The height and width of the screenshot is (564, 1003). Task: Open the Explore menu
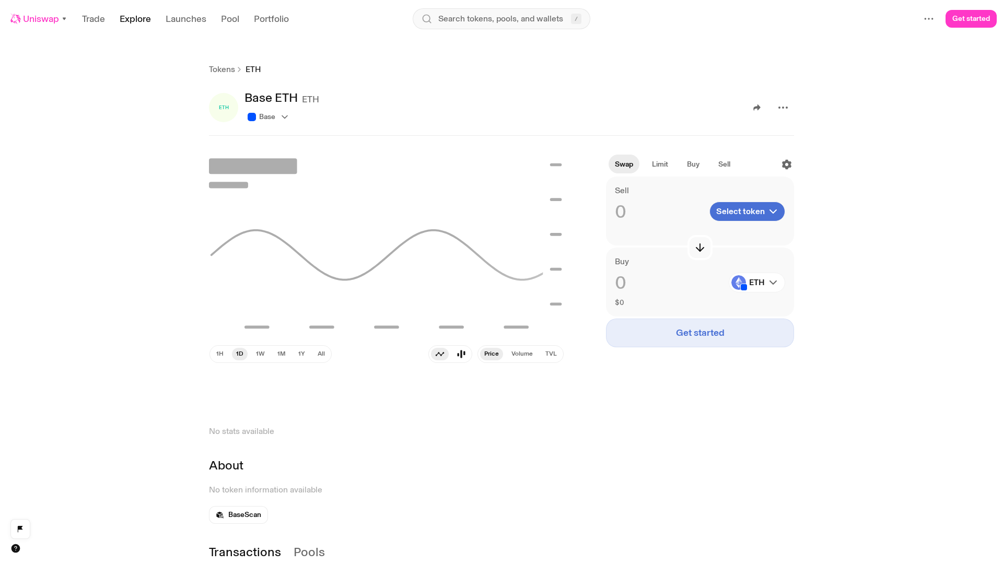[135, 19]
